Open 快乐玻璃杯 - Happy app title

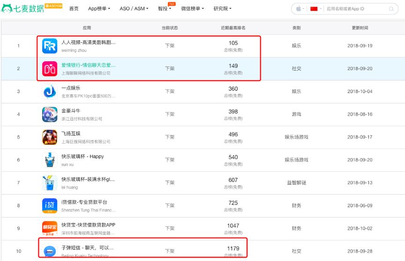[x=83, y=156]
